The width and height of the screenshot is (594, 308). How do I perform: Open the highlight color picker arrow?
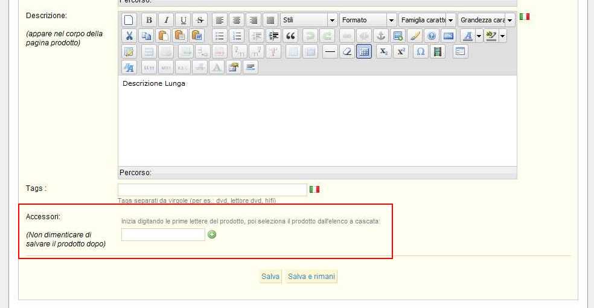pyautogui.click(x=503, y=36)
